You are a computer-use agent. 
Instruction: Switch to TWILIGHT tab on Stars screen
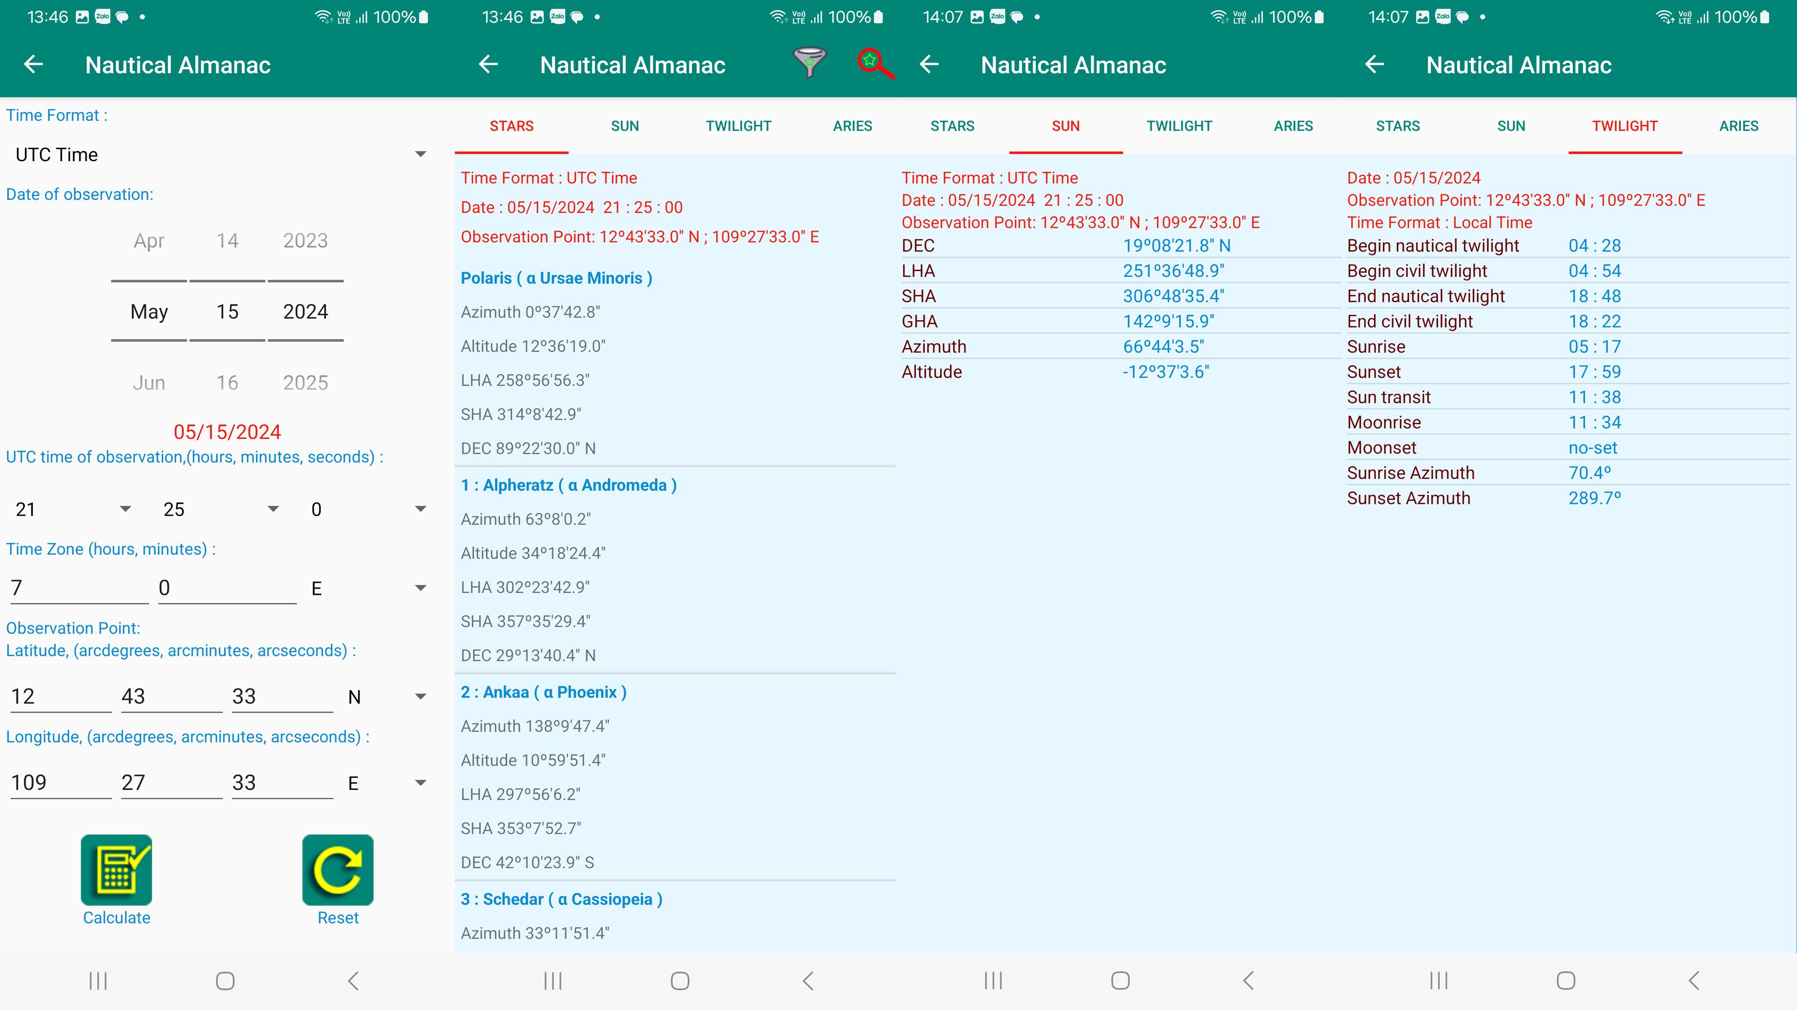click(739, 126)
